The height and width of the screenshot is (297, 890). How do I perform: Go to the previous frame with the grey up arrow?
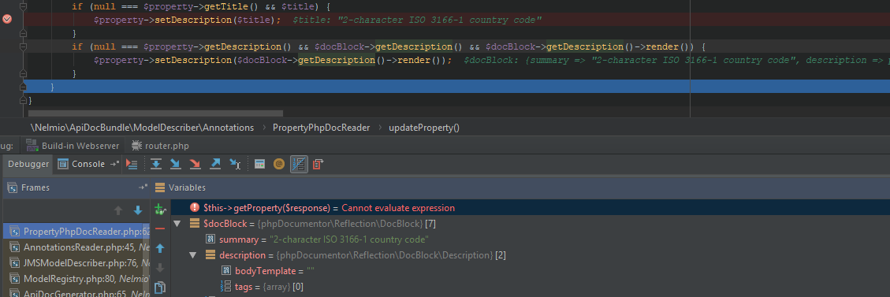point(118,210)
